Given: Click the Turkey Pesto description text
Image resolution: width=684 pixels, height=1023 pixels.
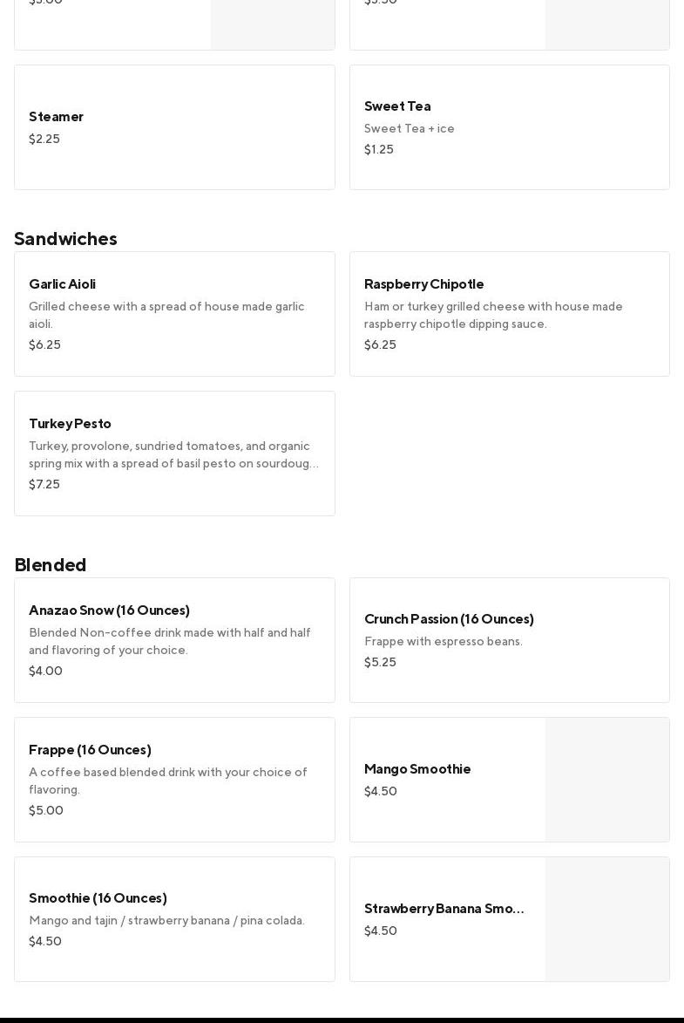Looking at the screenshot, I should tap(173, 455).
